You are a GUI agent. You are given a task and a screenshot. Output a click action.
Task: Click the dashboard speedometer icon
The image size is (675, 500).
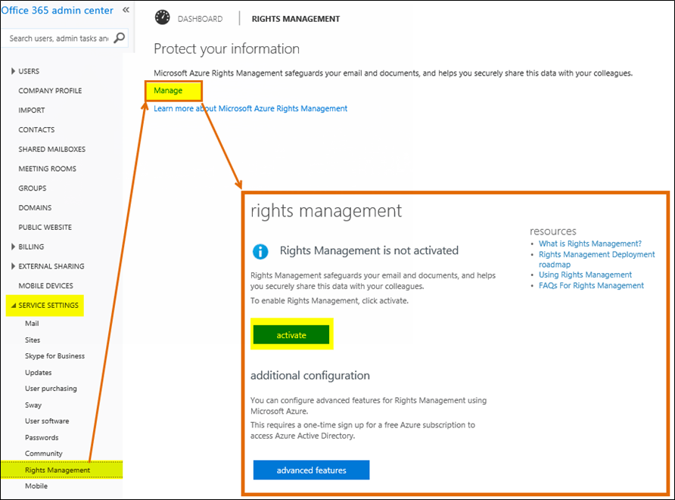click(162, 17)
